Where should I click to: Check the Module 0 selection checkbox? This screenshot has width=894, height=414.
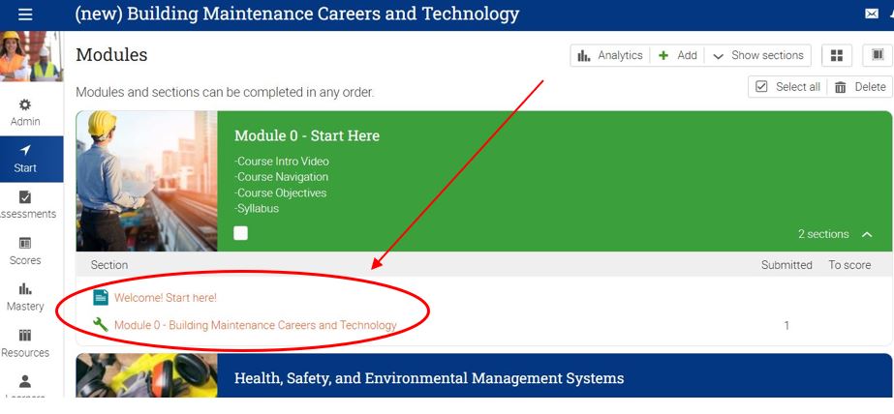[241, 233]
